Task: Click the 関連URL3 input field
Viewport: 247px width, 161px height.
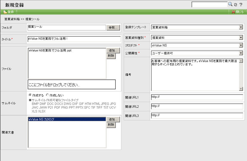Action: 197,115
